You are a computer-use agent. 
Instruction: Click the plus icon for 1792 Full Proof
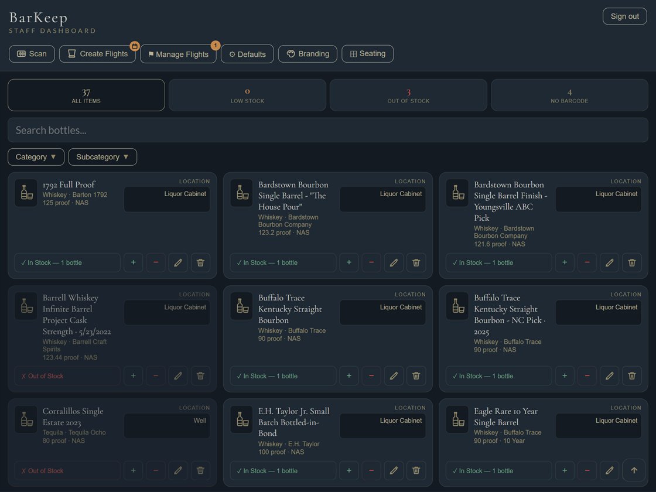point(133,262)
